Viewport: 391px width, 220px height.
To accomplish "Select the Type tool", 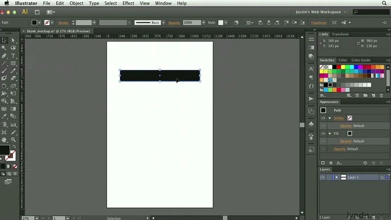I will tap(13, 56).
